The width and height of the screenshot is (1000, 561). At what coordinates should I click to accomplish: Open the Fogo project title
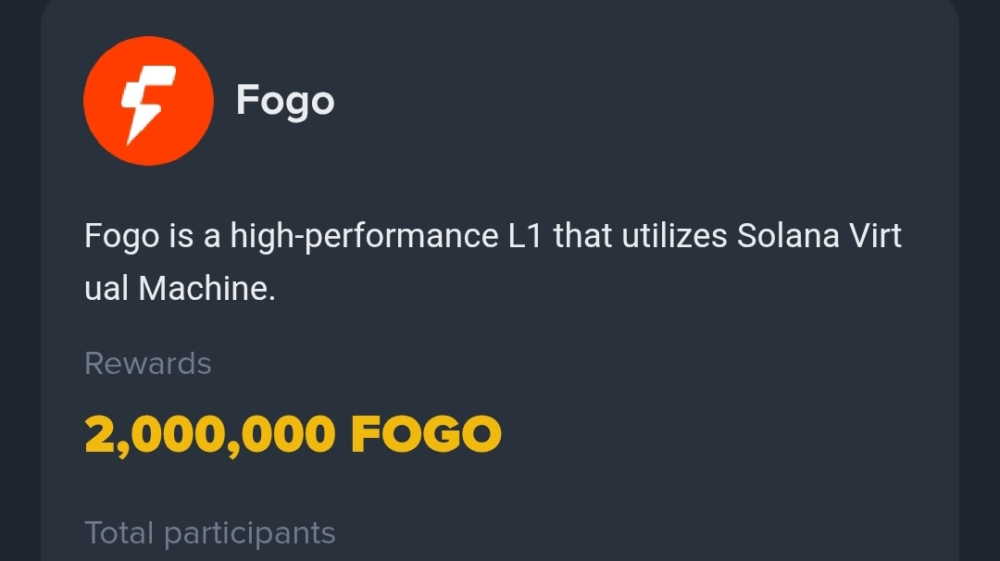(284, 100)
